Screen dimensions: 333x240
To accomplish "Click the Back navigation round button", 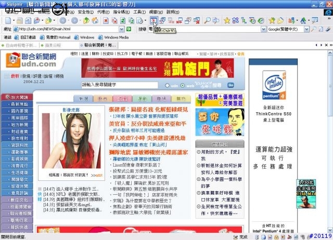I will [62, 21].
